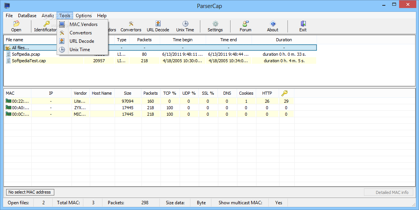Viewport: 419px width, 210px height.
Task: Click HTTP count 26 cell
Action: 267,101
